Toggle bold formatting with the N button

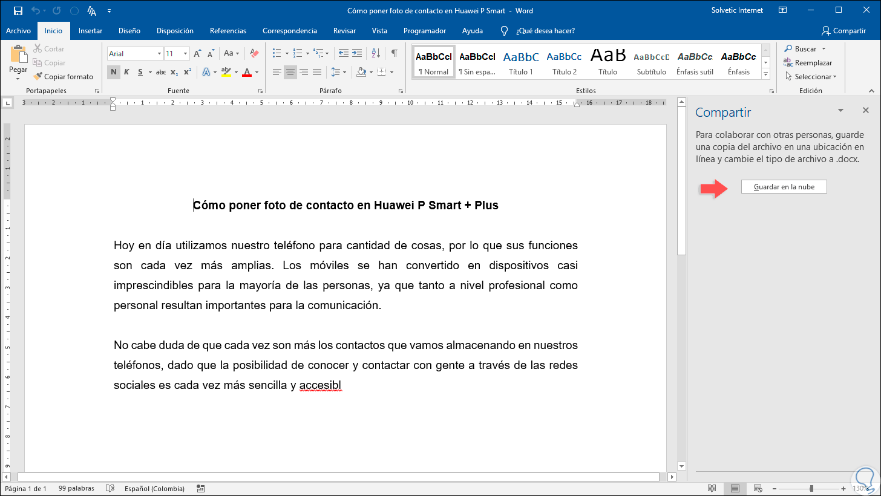(113, 72)
